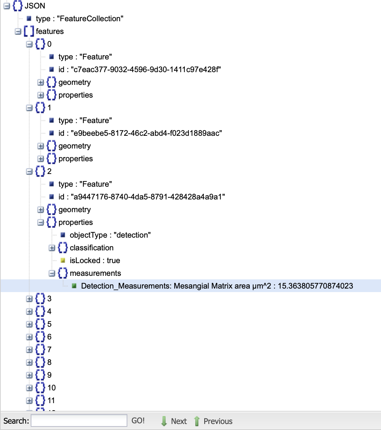Expand feature node 3
This screenshot has height=430, width=381.
[29, 298]
